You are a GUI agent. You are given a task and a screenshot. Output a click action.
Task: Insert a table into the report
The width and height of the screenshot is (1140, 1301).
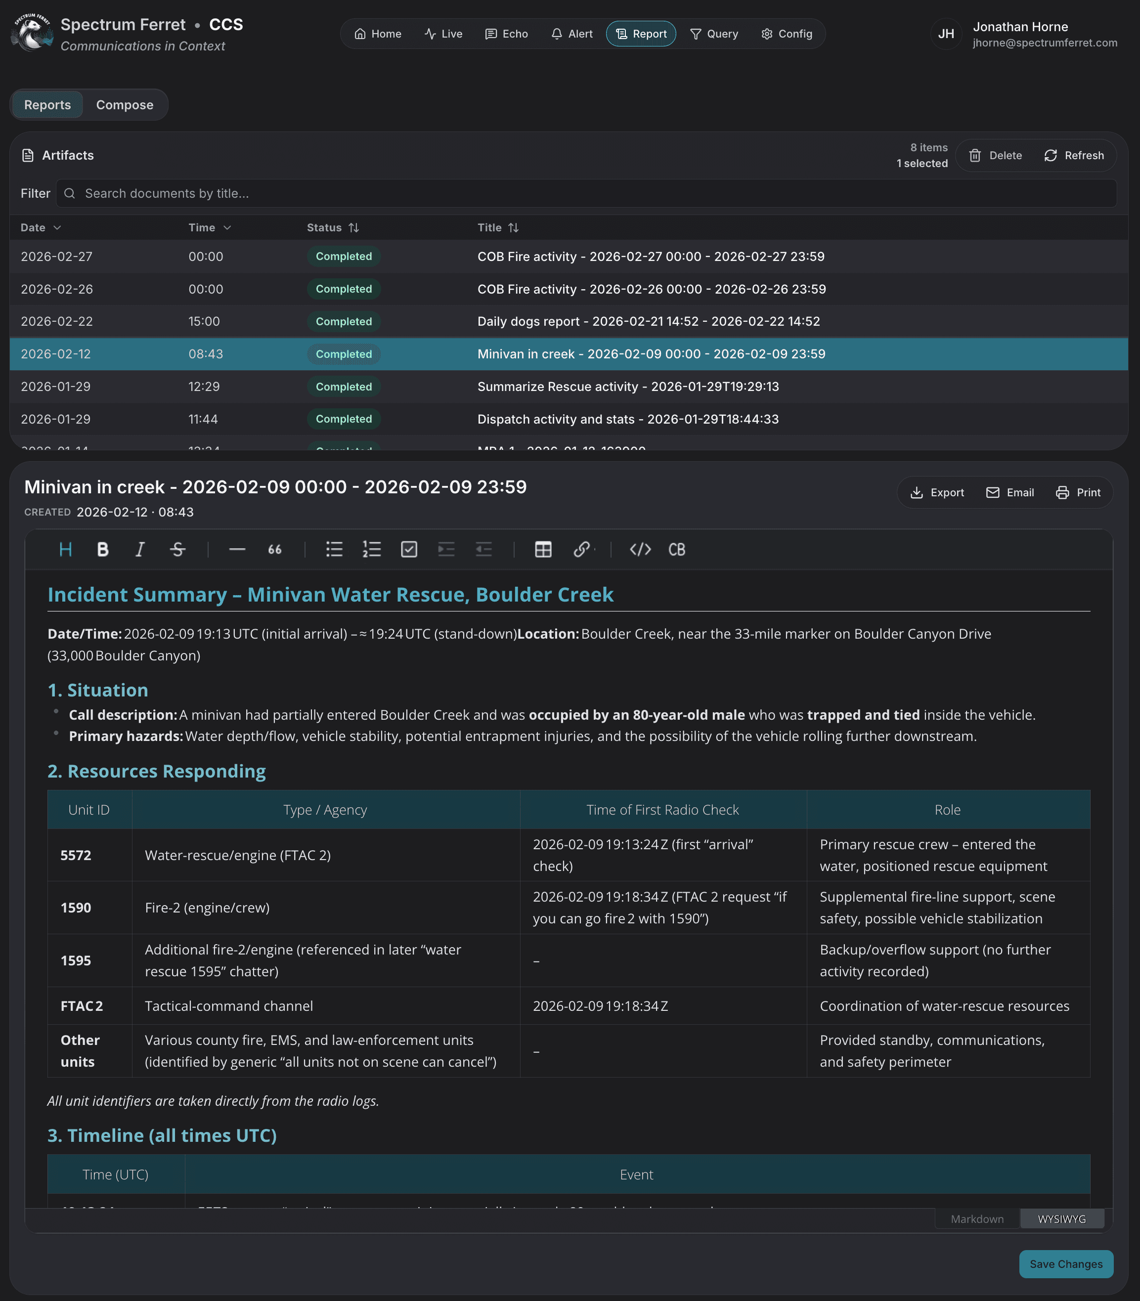[543, 550]
